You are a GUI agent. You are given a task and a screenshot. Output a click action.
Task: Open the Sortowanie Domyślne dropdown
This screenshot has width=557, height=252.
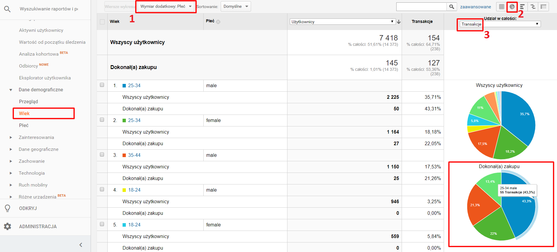[x=236, y=7]
